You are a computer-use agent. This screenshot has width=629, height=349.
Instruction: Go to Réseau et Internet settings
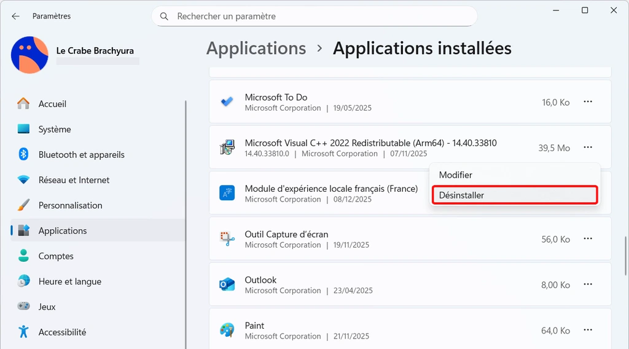pyautogui.click(x=74, y=180)
